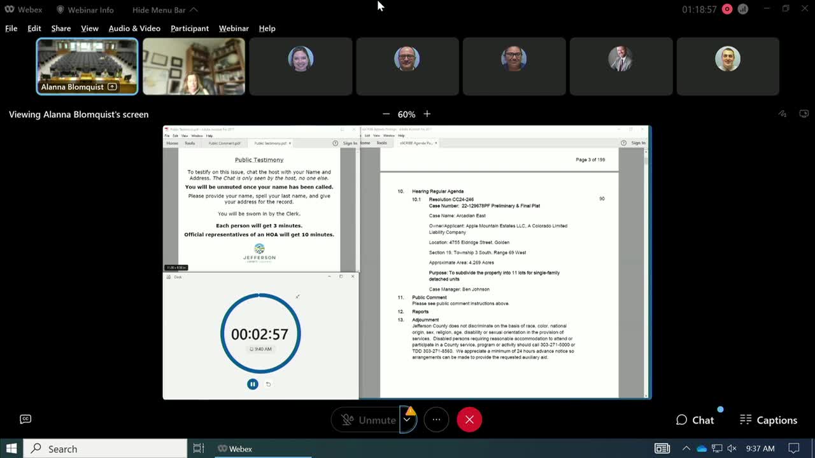
Task: Zoom out of shared screen with minus
Action: point(386,114)
